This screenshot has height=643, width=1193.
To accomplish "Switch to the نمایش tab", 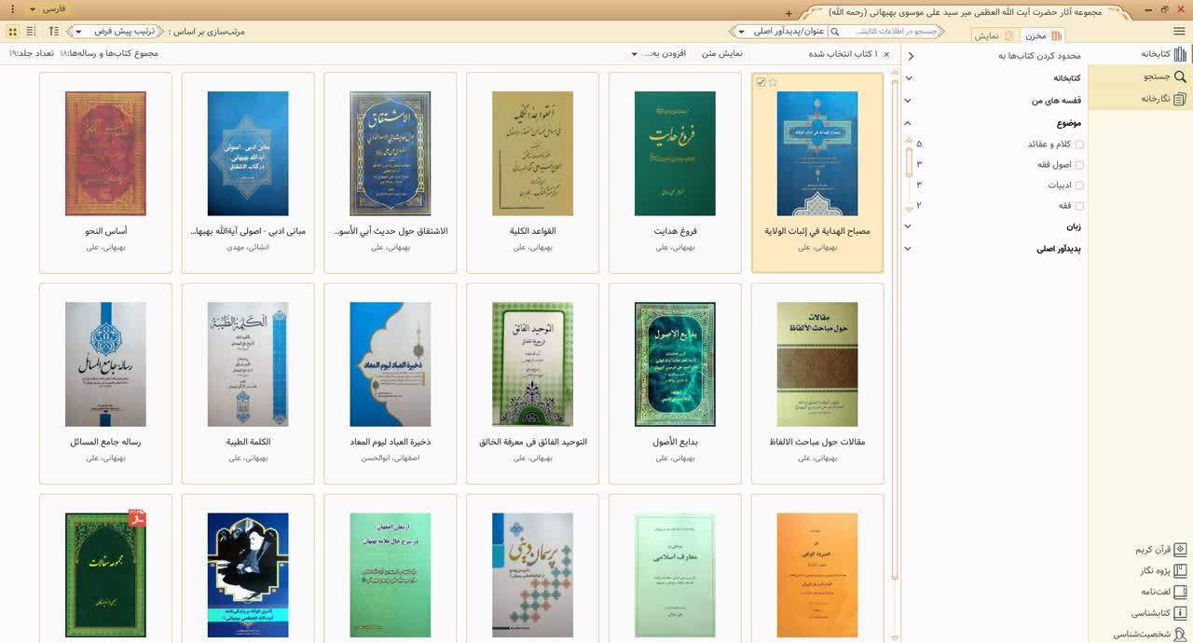I will [x=994, y=35].
